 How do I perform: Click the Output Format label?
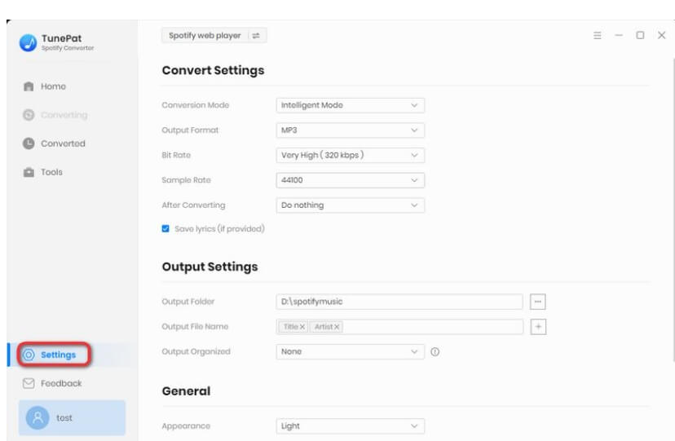coord(190,130)
